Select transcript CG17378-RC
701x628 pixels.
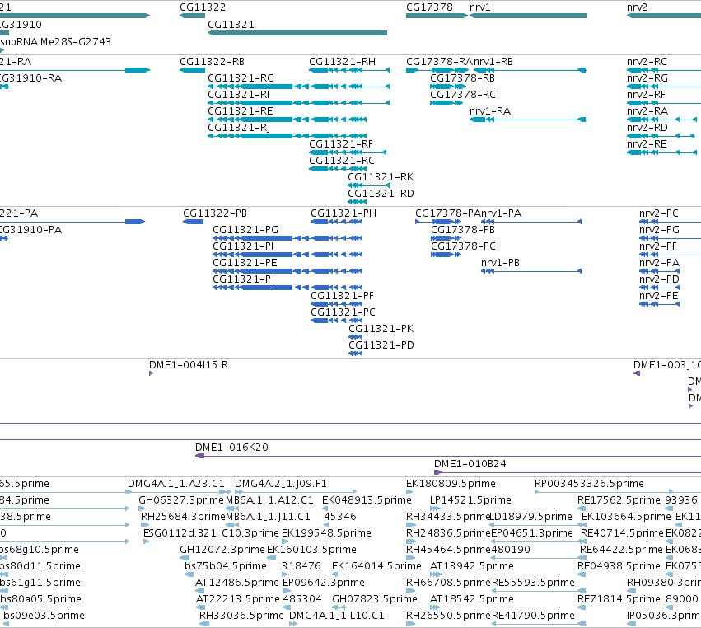click(x=463, y=95)
